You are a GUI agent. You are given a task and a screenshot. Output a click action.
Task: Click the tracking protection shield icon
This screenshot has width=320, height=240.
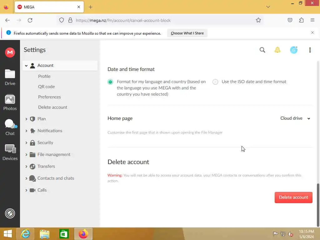[x=62, y=20]
